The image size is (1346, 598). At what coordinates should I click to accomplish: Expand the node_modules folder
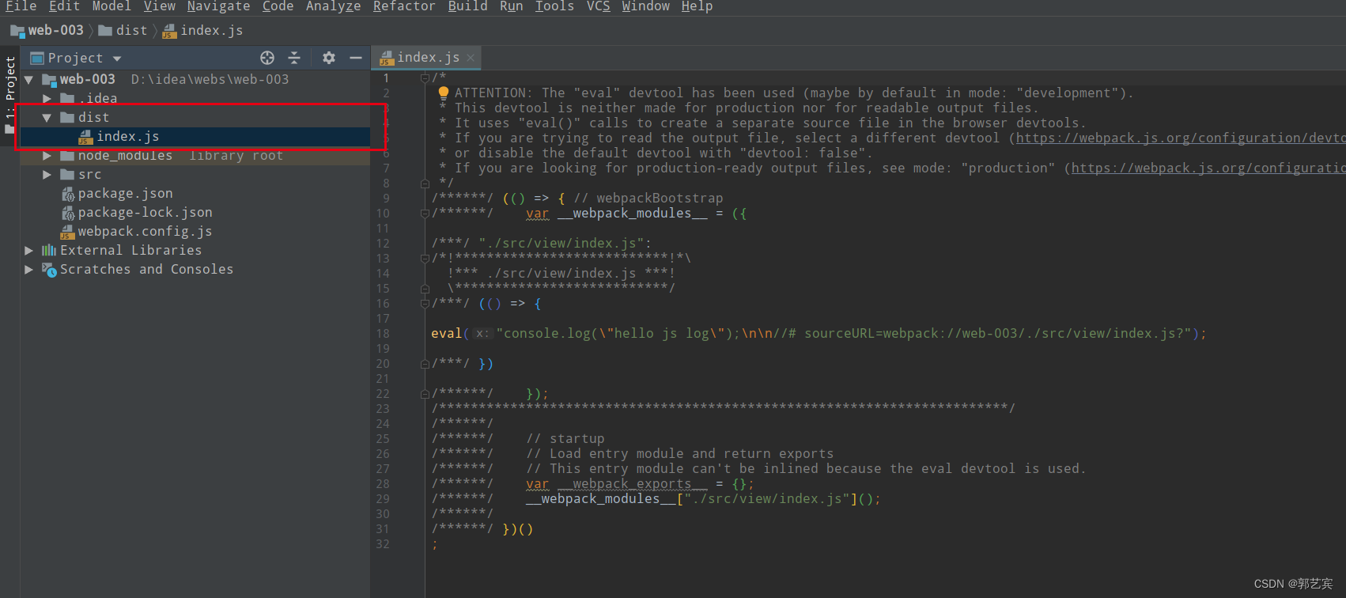[x=47, y=156]
